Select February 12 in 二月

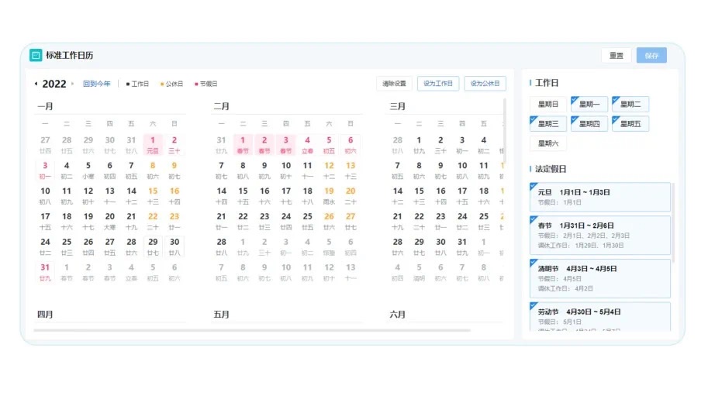pyautogui.click(x=329, y=170)
